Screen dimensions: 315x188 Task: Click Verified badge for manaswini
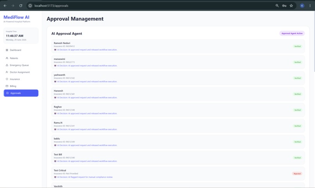pyautogui.click(x=297, y=62)
